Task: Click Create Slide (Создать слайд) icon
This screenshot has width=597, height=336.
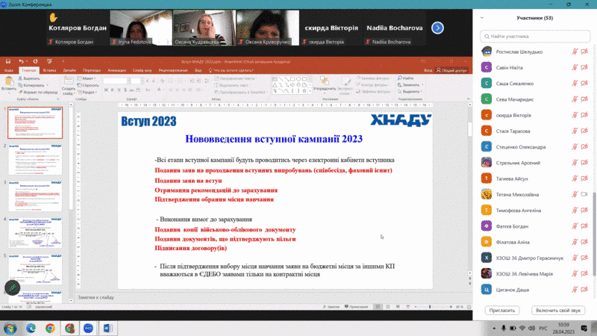Action: pos(68,84)
